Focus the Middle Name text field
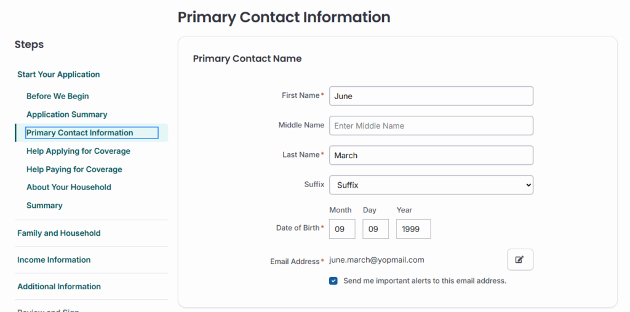Image resolution: width=630 pixels, height=312 pixels. point(431,126)
